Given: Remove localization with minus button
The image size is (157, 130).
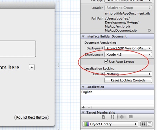Looking at the screenshot, I should 89,107.
